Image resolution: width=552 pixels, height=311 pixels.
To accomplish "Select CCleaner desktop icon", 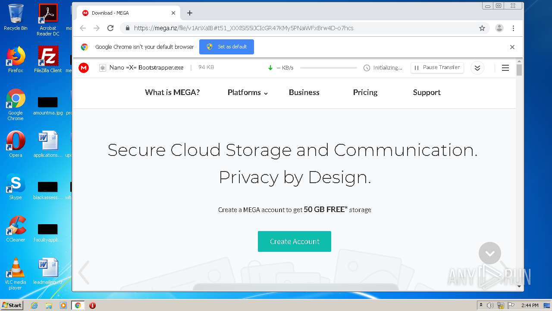I will 16,229.
